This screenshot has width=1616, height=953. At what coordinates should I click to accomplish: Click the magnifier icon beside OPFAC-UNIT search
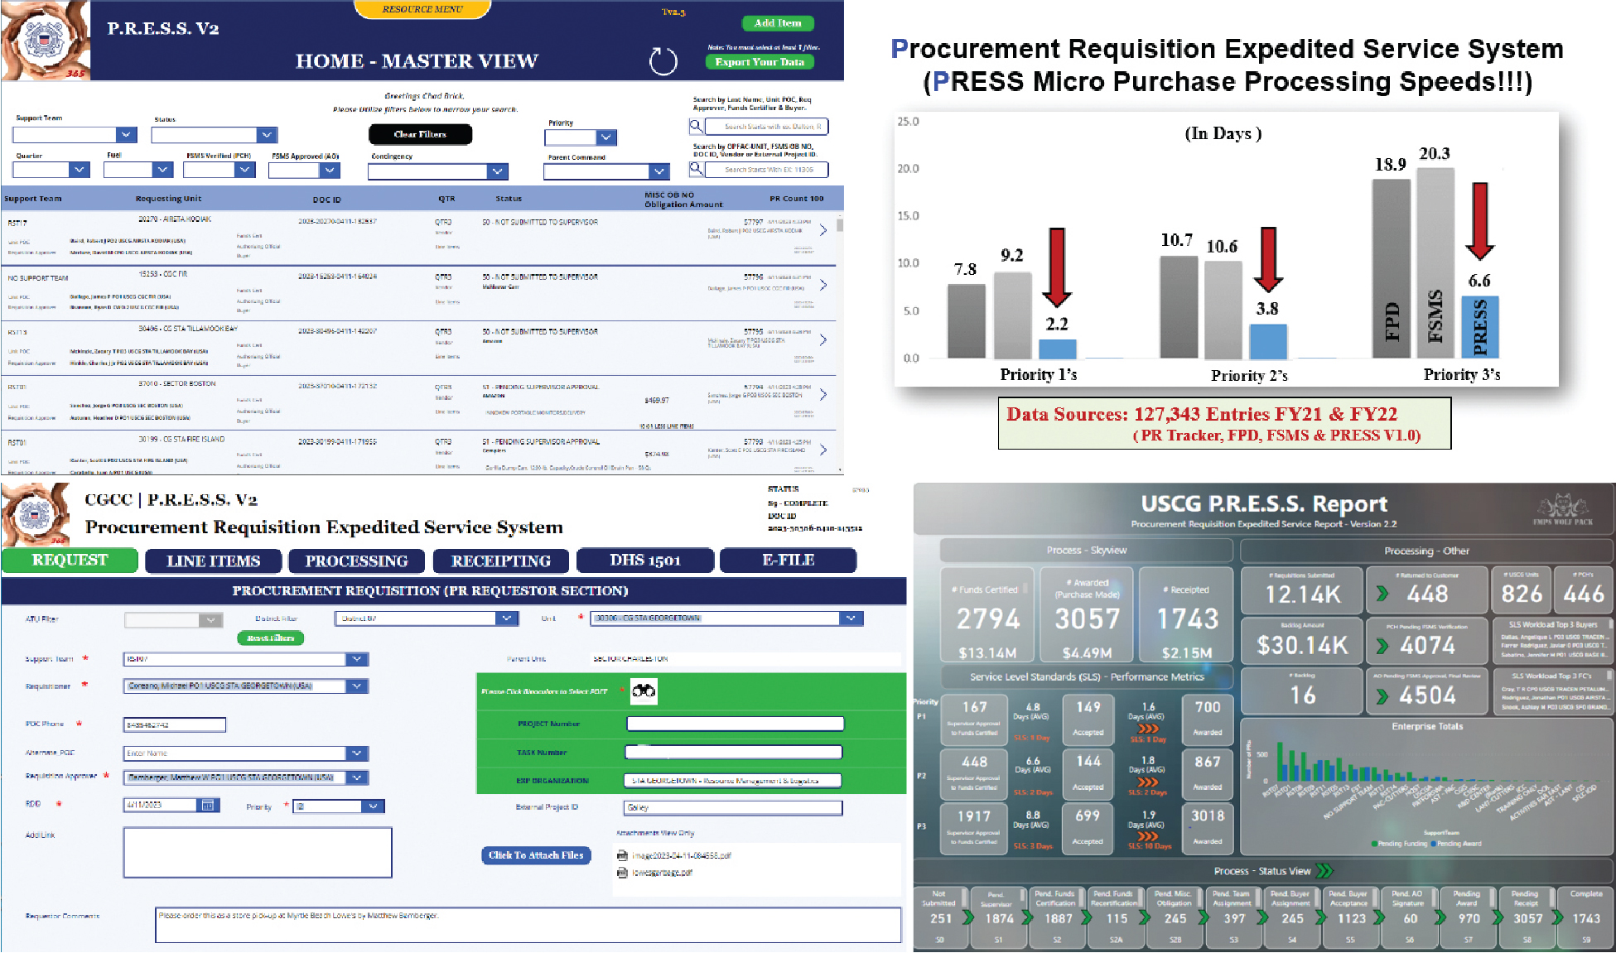(697, 169)
